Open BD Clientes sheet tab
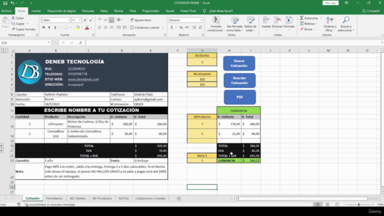Viewport: 384px width, 216px height. click(x=77, y=199)
